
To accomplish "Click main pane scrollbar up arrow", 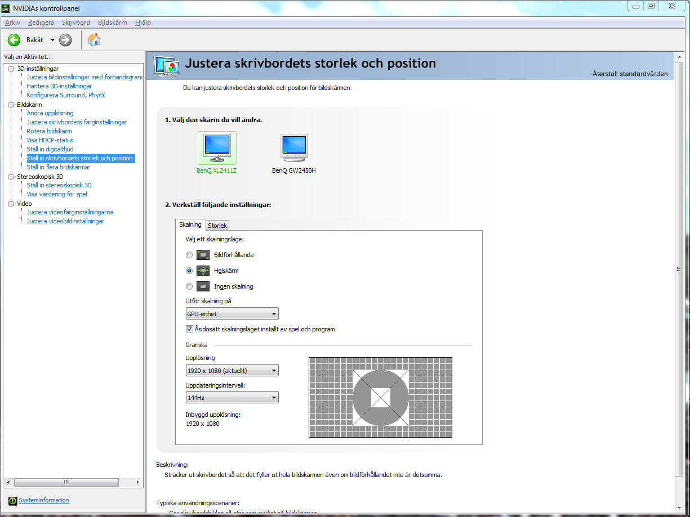I will click(679, 56).
